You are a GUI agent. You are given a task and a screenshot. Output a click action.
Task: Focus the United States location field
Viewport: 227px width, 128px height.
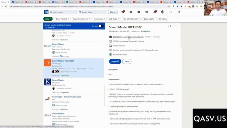tap(93, 12)
